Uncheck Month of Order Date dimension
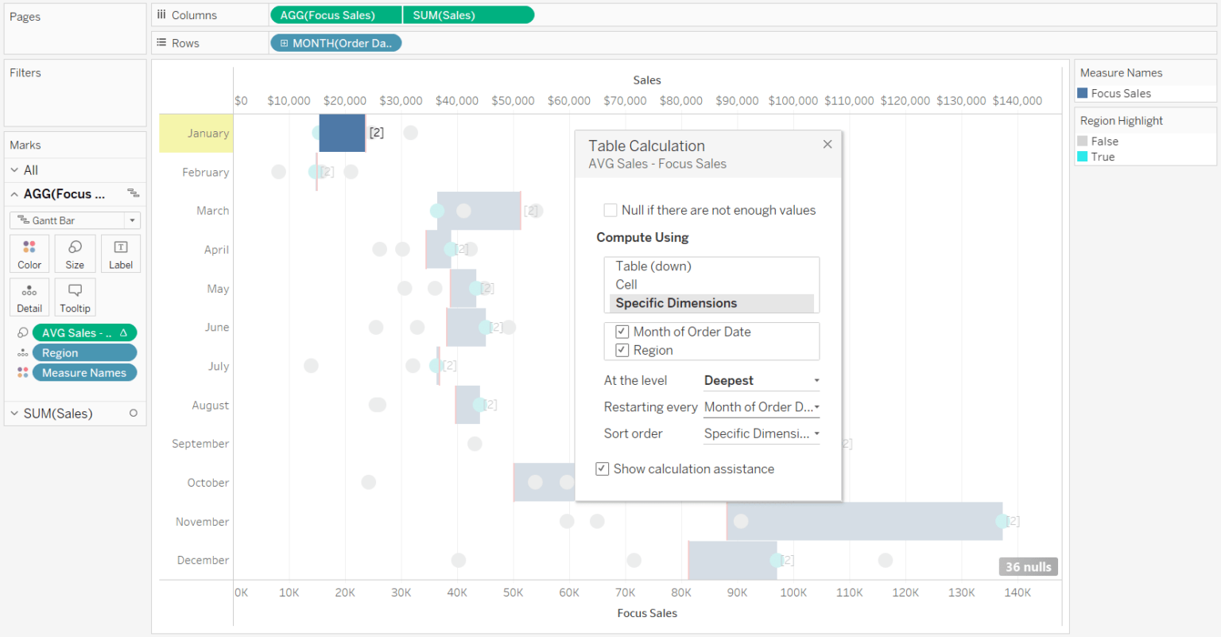The height and width of the screenshot is (637, 1221). (x=622, y=332)
